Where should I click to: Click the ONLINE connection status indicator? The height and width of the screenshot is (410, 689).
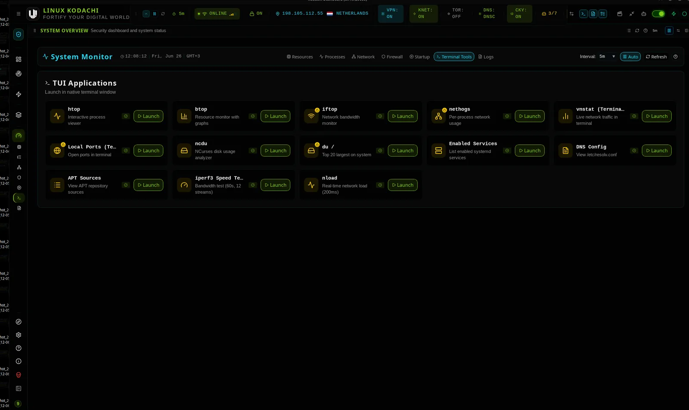coord(217,14)
